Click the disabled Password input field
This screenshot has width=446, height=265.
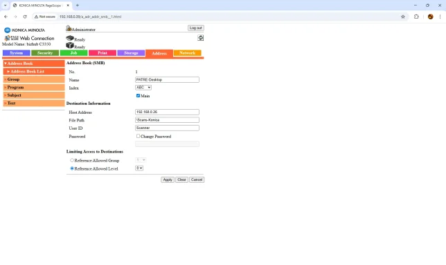click(x=168, y=144)
